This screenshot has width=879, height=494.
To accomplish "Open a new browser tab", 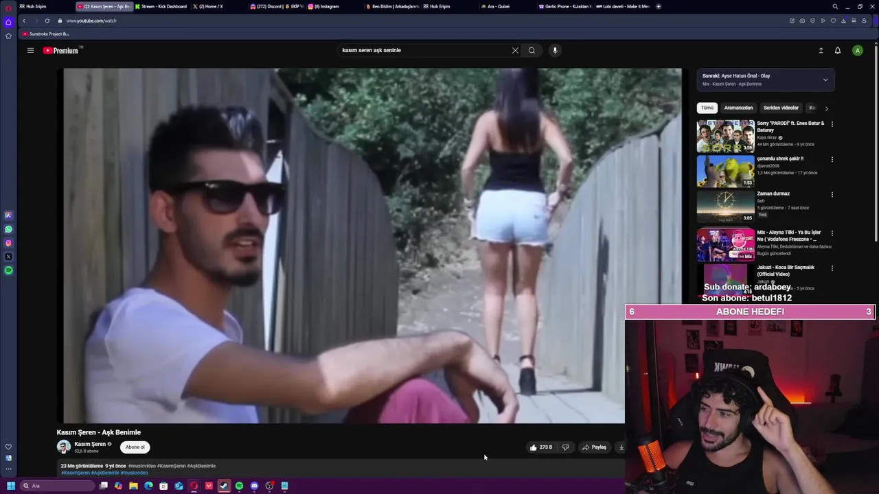I will pos(659,6).
